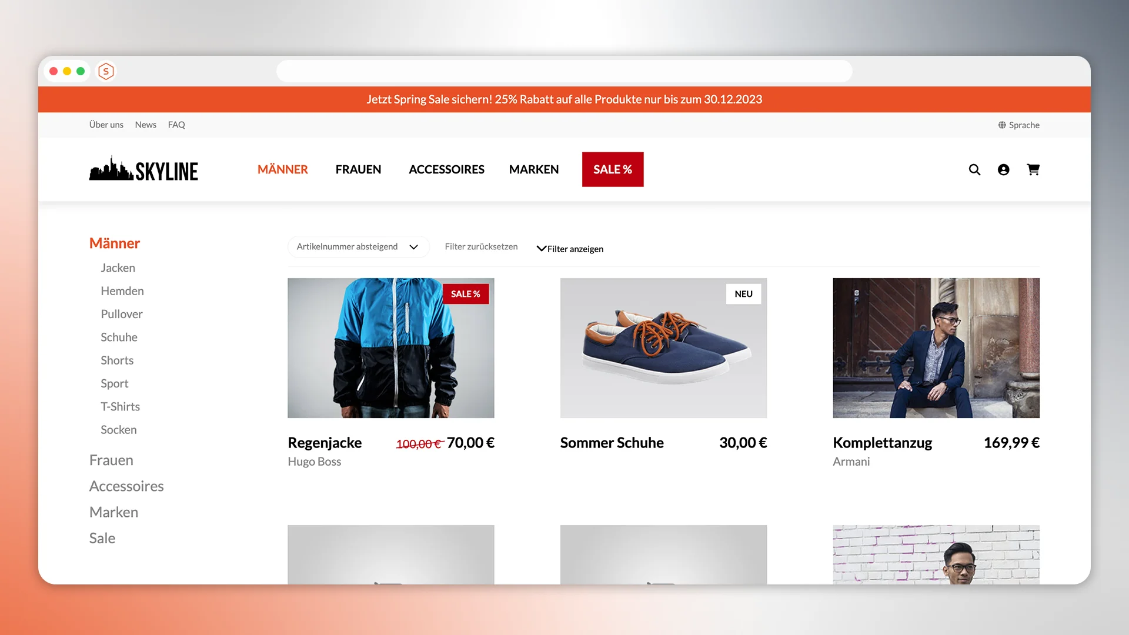
Task: Click the Sommer Schuhe product thumbnail
Action: coord(663,348)
